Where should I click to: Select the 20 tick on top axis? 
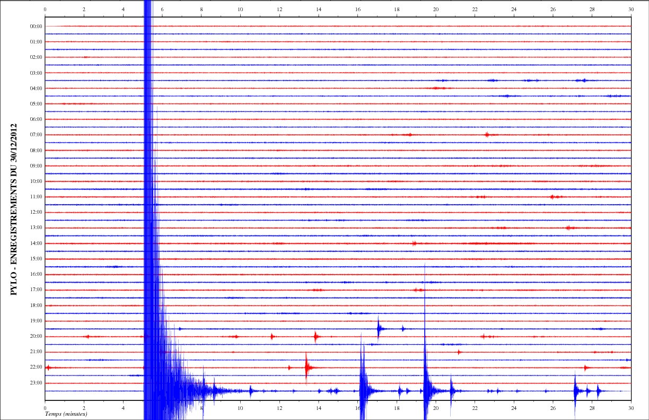pyautogui.click(x=436, y=9)
